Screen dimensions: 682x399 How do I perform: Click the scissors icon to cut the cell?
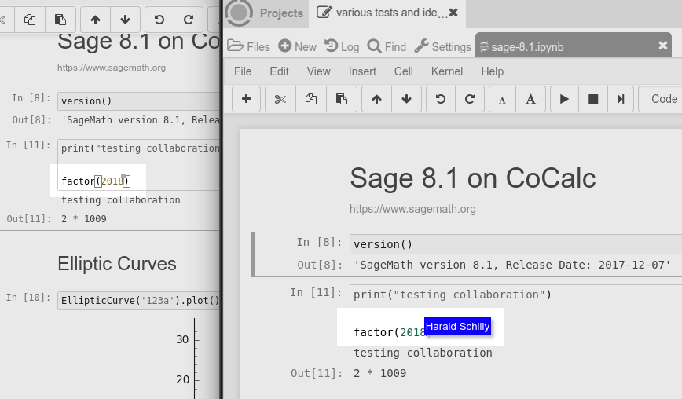[x=279, y=99]
